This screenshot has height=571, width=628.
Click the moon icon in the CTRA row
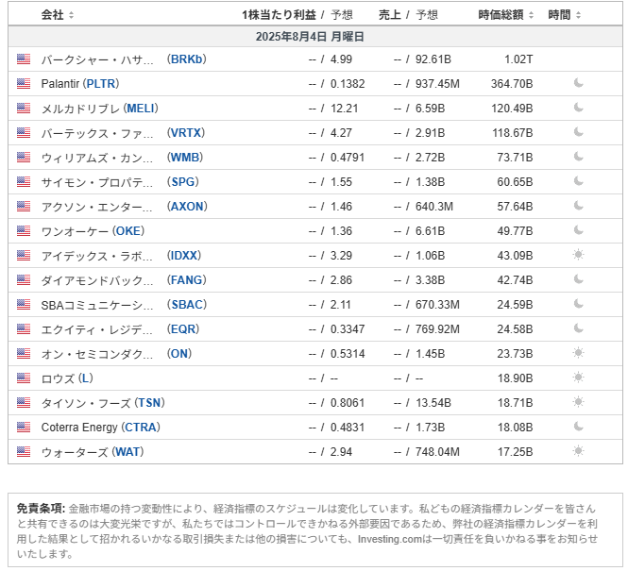578,427
